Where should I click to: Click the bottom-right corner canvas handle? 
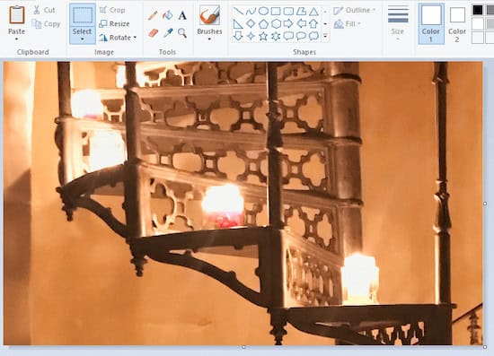coord(485,347)
